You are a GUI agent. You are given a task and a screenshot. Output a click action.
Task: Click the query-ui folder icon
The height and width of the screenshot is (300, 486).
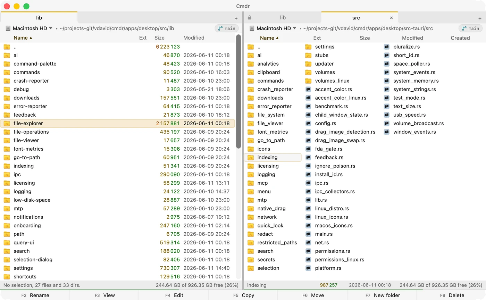point(7,243)
